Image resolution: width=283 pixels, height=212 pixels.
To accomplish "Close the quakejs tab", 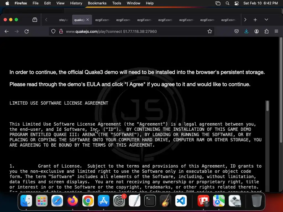I will click(x=88, y=20).
